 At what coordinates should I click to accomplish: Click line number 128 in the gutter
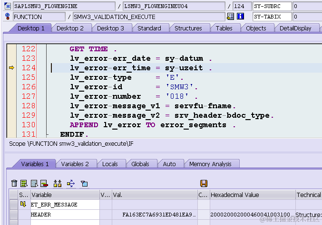pos(29,106)
